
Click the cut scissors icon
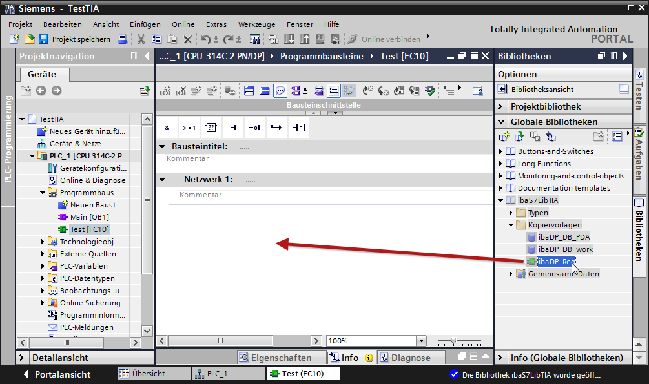pos(141,39)
